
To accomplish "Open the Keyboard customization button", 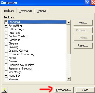I will [x=63, y=90].
